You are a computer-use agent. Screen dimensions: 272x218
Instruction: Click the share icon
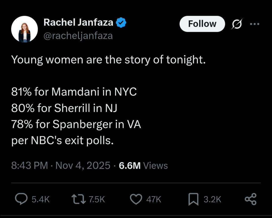pos(250,199)
